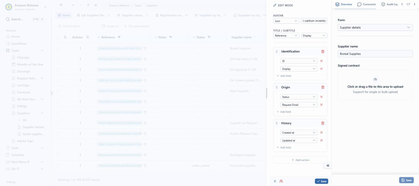Open the title Reference dropdown

click(x=286, y=35)
